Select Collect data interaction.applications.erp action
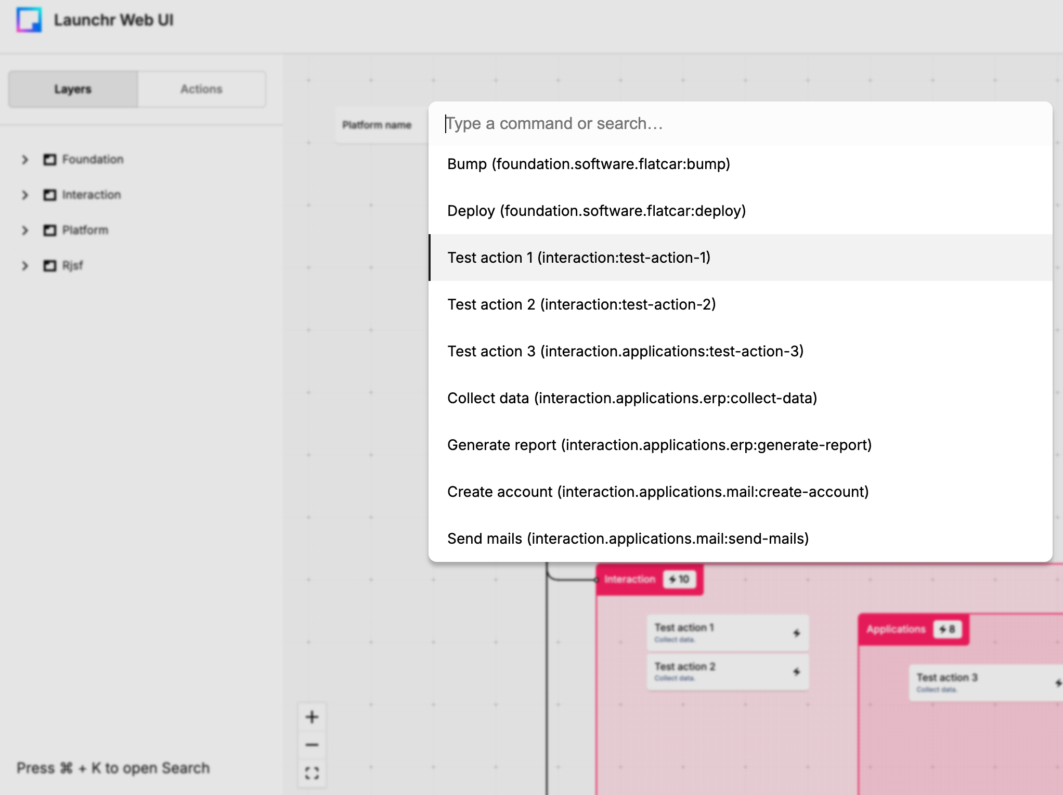Viewport: 1063px width, 795px height. coord(631,397)
